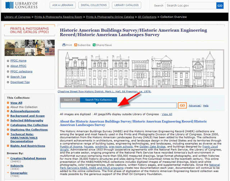This screenshot has width=230, height=181.
Task: Click the Print icon
Action: 64,45
